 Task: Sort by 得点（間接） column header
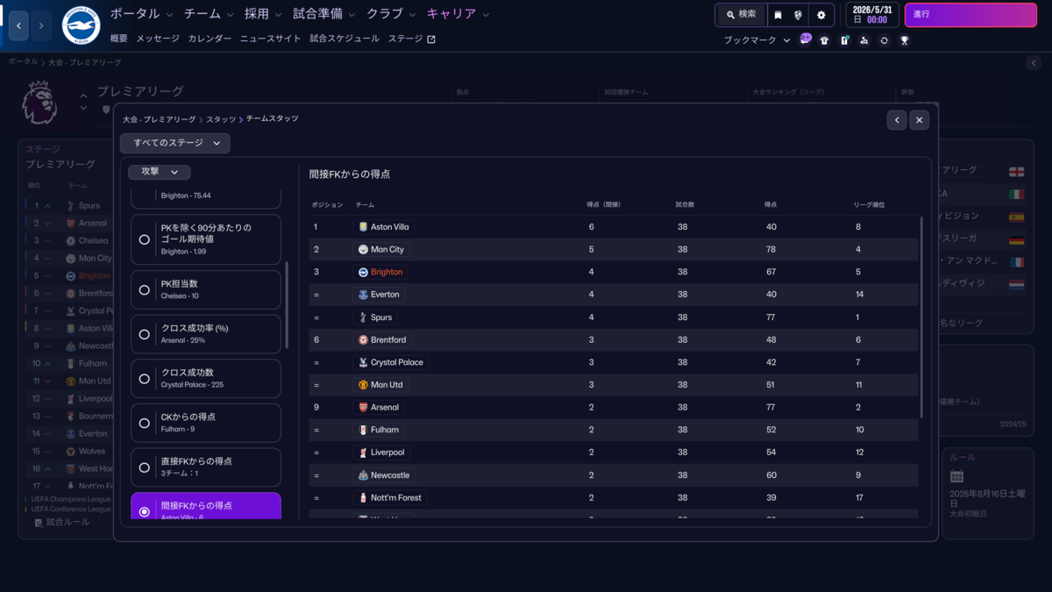click(x=603, y=204)
